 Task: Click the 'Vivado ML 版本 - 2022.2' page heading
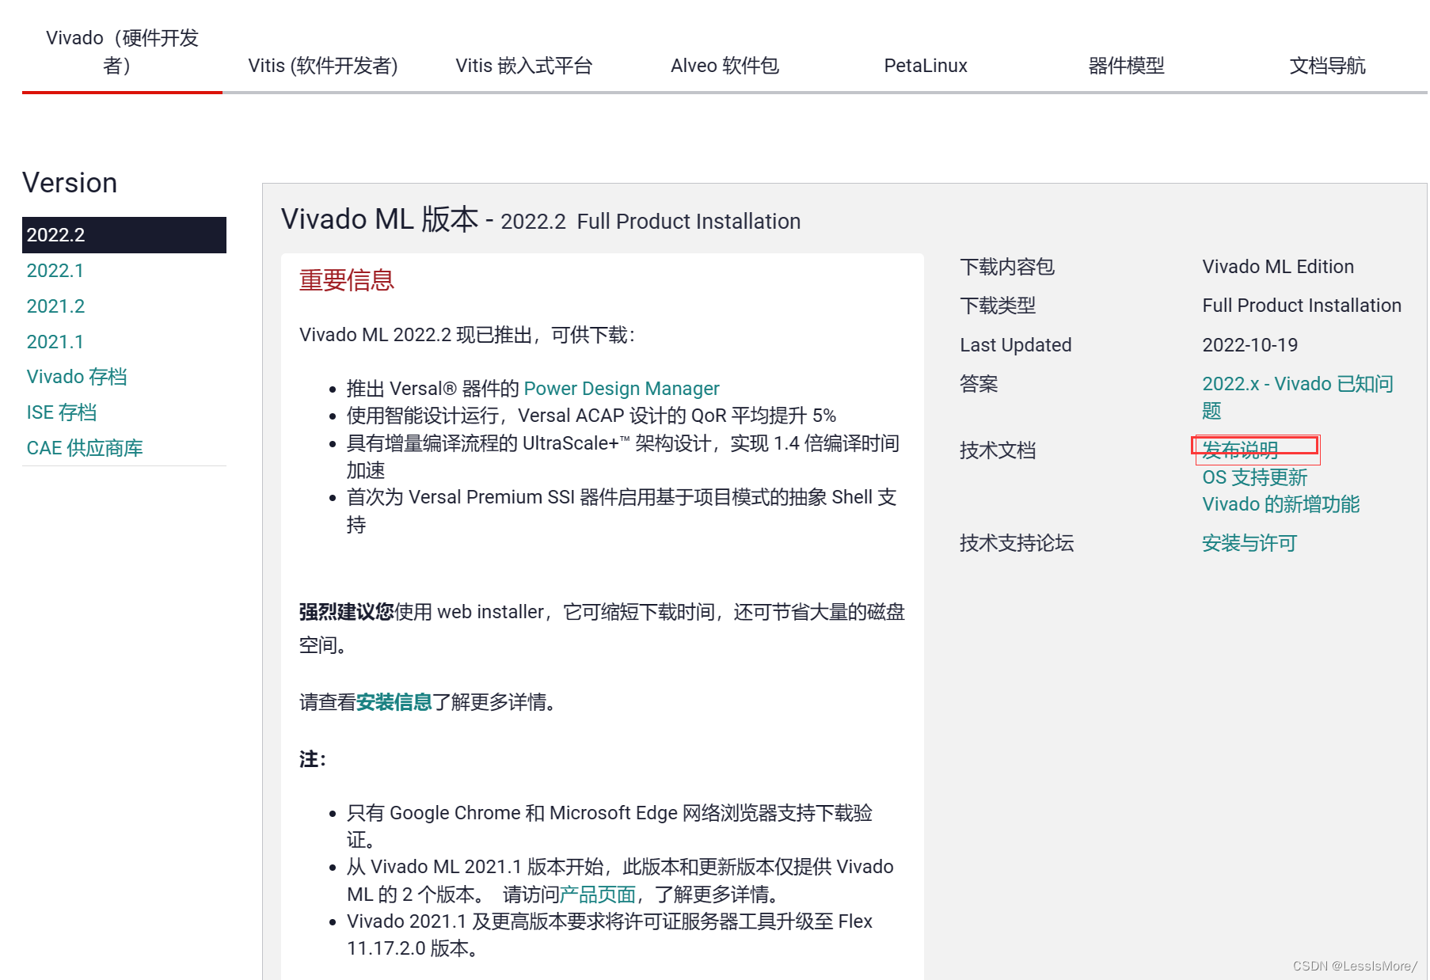point(541,219)
